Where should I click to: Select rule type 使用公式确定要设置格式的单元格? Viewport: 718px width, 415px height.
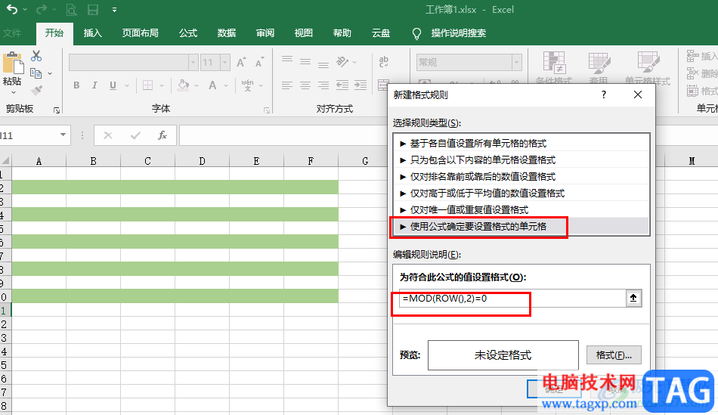521,226
